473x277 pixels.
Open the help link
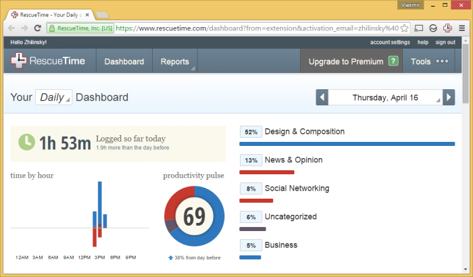(x=422, y=43)
